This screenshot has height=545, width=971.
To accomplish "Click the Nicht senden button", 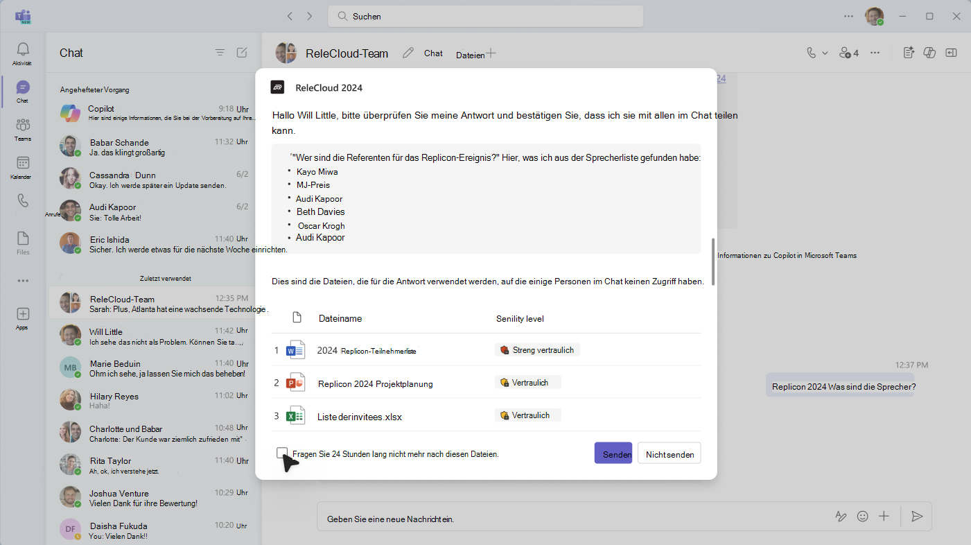I will click(x=670, y=453).
